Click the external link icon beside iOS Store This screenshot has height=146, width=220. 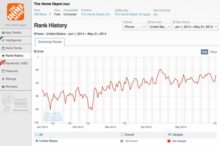pos(50,14)
